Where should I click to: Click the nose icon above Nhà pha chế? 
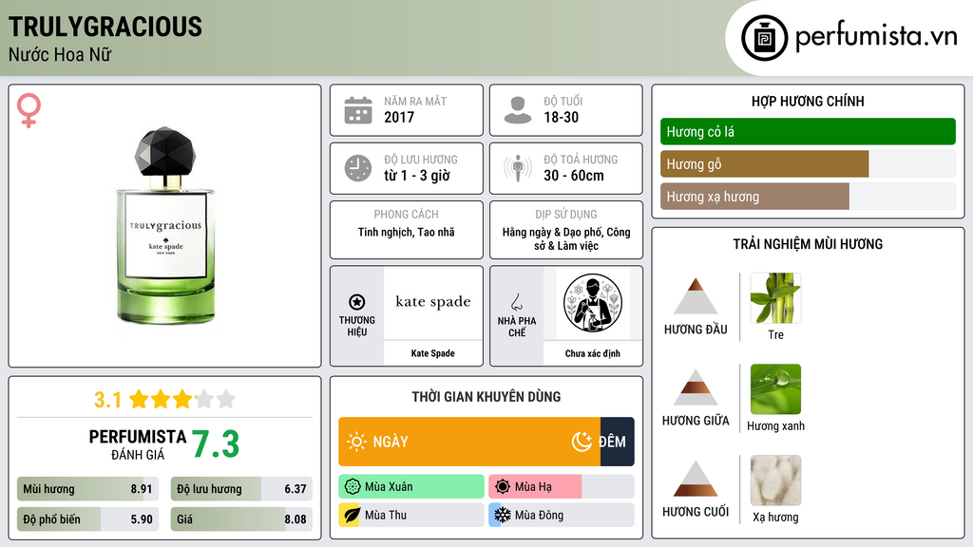coord(516,302)
